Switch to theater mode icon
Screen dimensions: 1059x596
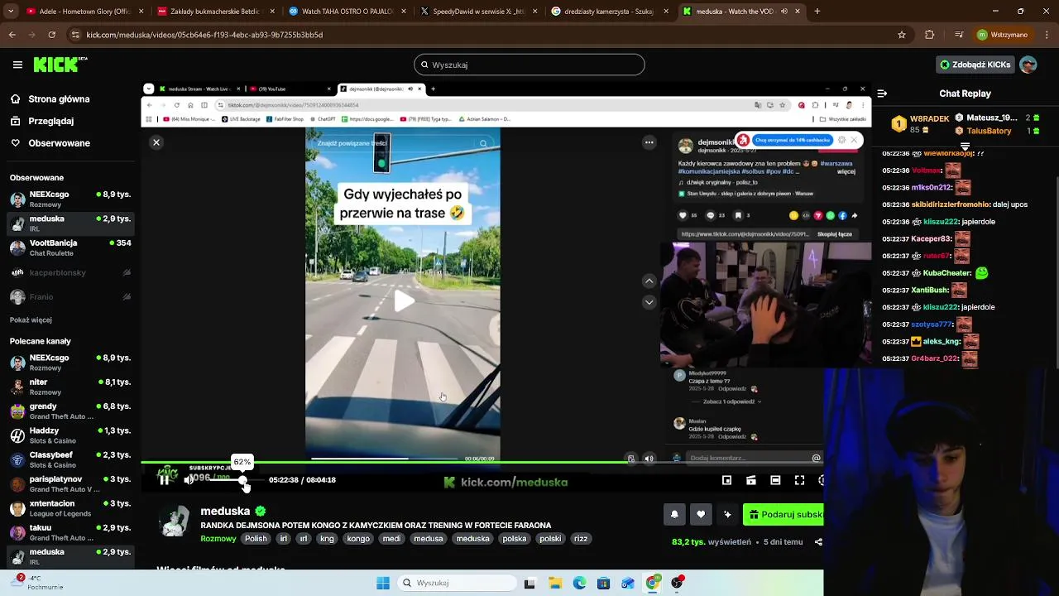(775, 480)
